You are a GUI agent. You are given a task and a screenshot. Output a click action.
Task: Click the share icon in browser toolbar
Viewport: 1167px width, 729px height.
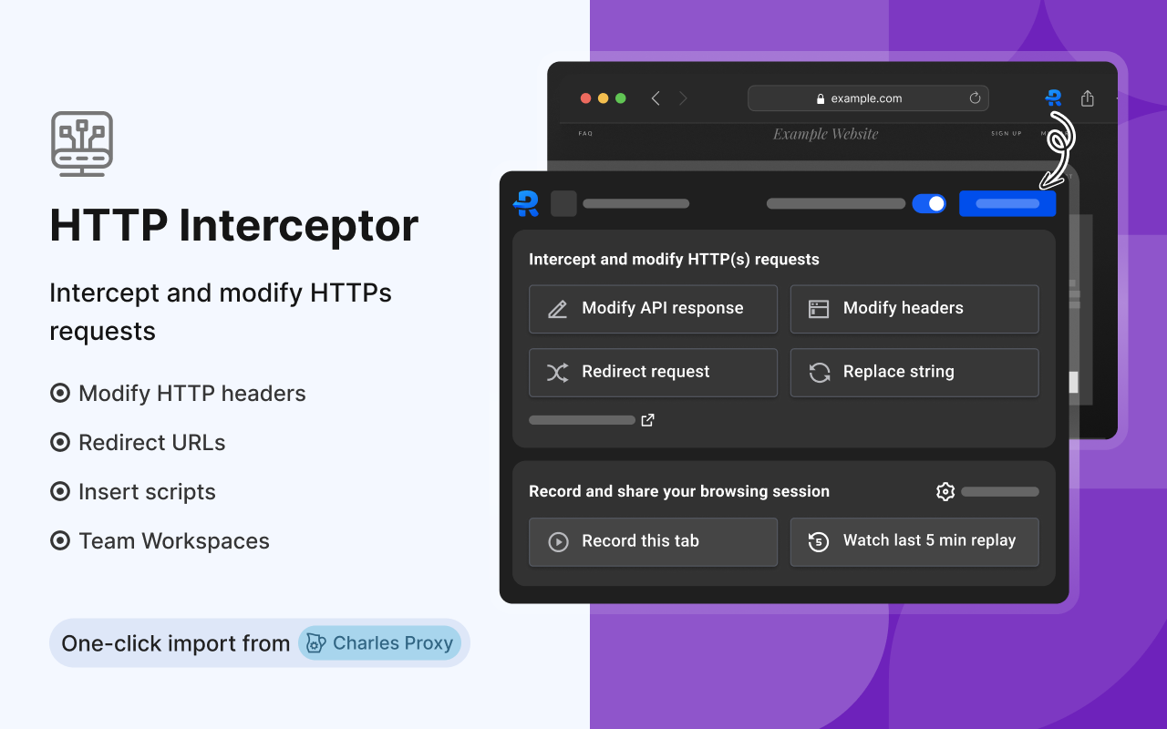click(x=1087, y=98)
